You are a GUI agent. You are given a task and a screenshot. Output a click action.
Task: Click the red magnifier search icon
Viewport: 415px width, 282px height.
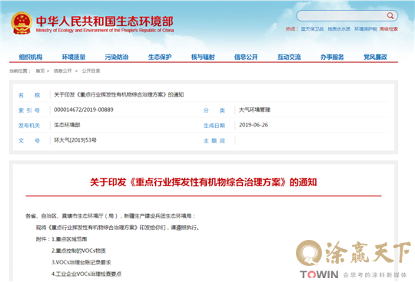[390, 16]
